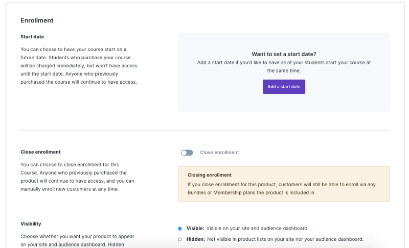The height and width of the screenshot is (248, 409).
Task: Click the Start date section title
Action: tap(33, 37)
